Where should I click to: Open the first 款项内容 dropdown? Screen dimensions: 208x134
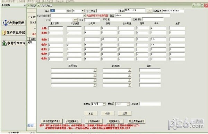click(95, 70)
